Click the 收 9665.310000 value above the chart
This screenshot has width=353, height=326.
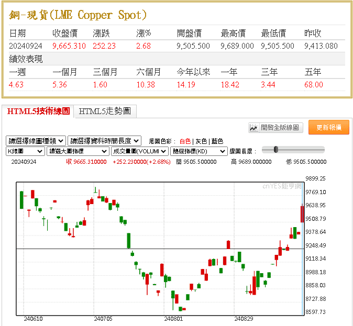coord(86,162)
